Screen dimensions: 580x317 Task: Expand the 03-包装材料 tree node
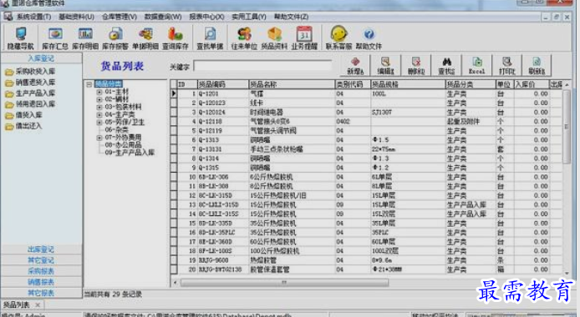click(x=99, y=107)
